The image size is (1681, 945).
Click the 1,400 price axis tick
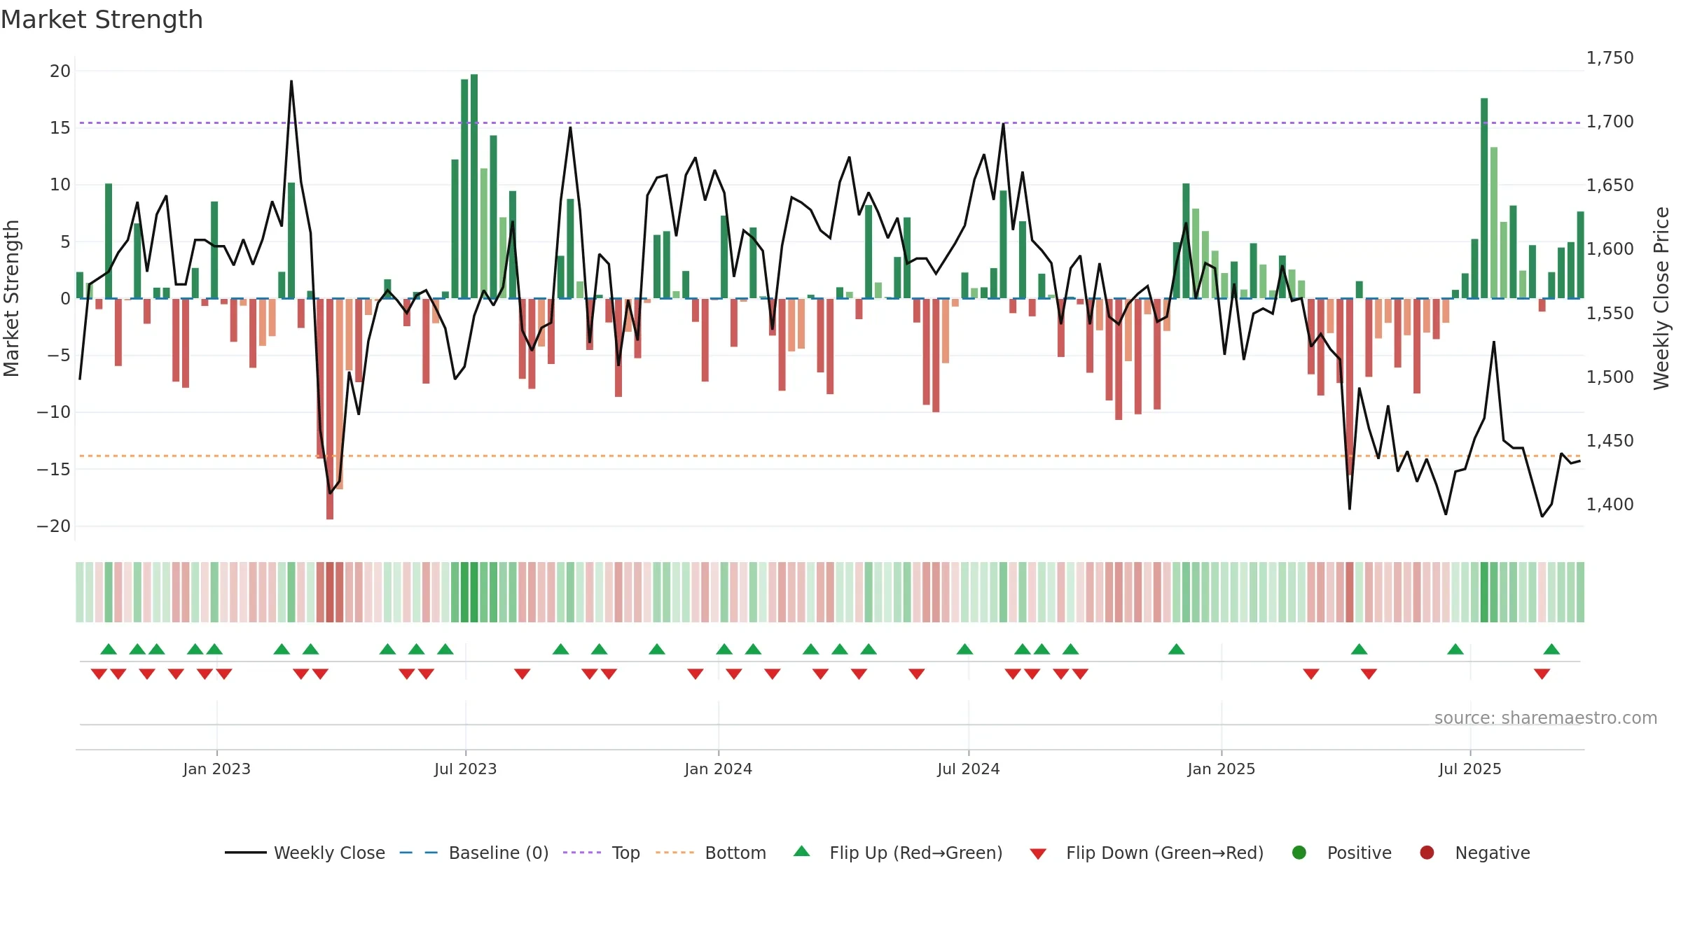pos(1610,505)
